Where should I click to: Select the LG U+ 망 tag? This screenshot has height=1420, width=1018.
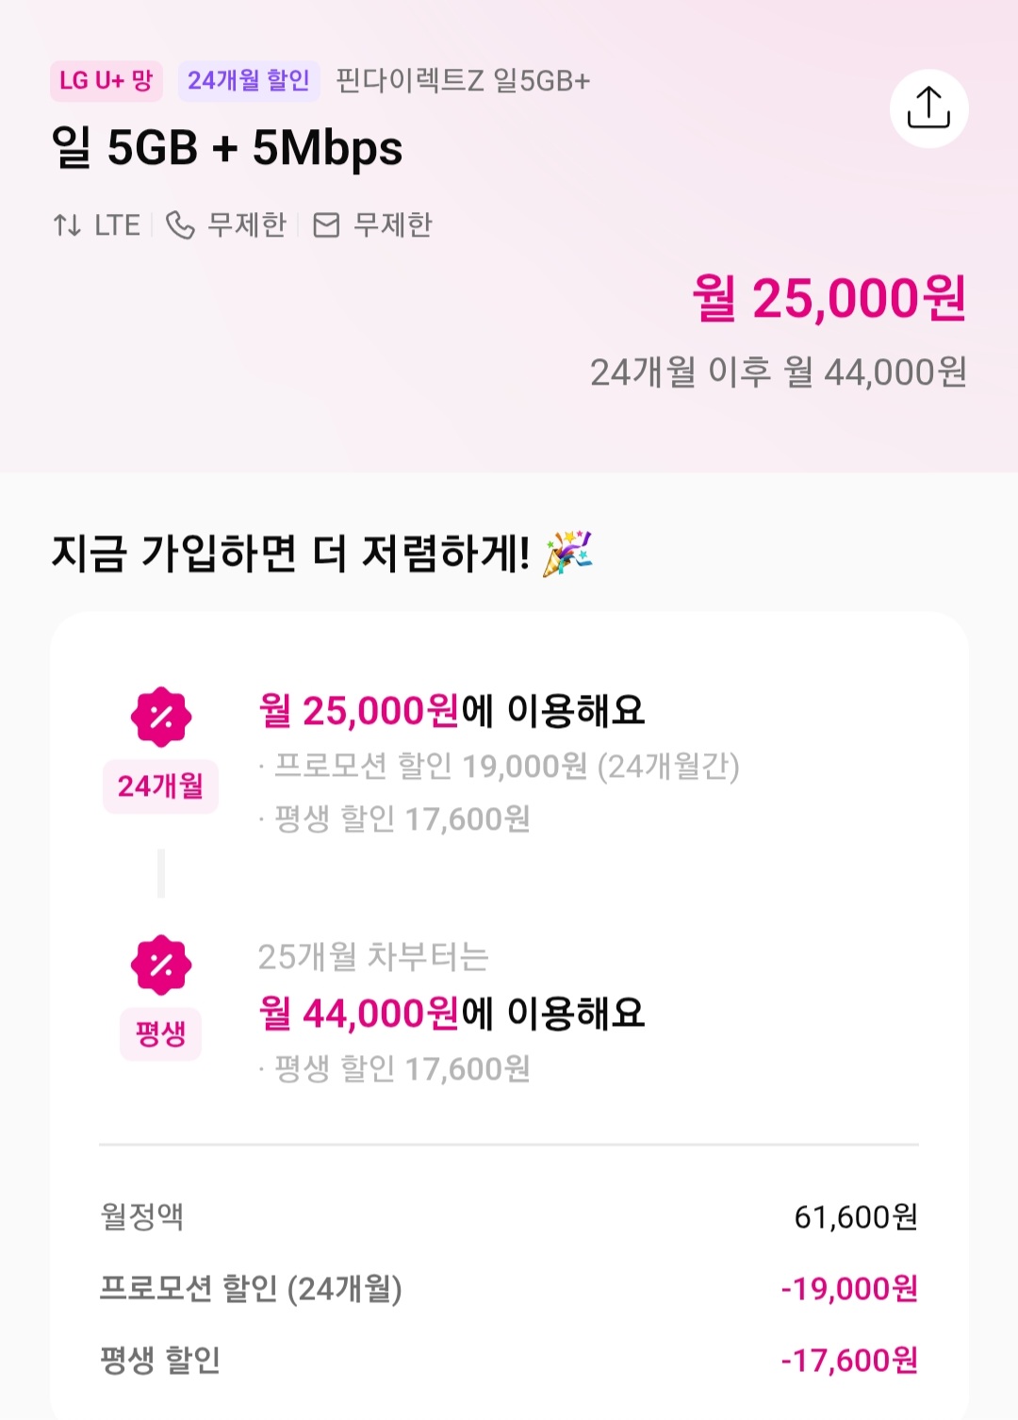point(106,81)
